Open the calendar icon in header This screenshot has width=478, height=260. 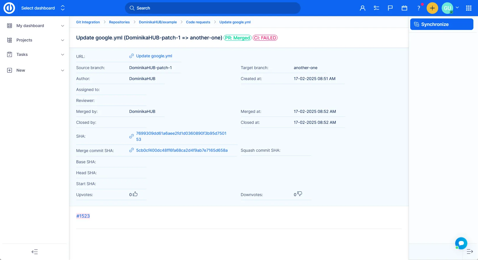(404, 8)
